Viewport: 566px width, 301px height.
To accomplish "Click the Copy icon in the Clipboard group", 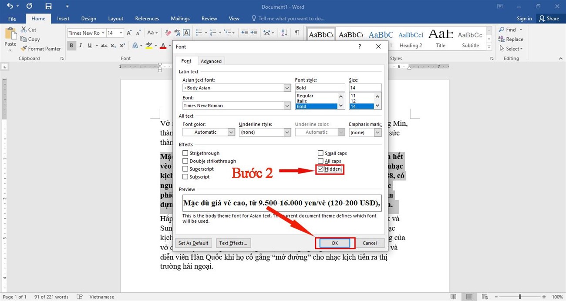I will pyautogui.click(x=24, y=39).
